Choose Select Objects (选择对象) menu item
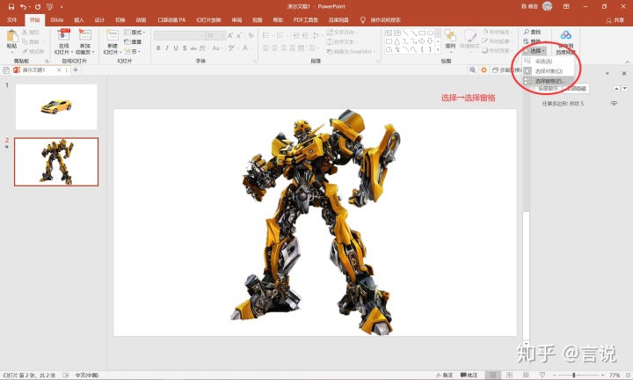633x380 pixels. coord(548,71)
